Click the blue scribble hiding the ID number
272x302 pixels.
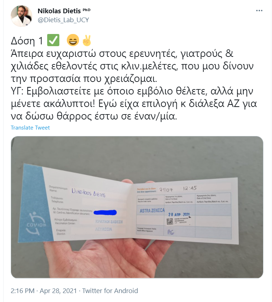coord(105,212)
